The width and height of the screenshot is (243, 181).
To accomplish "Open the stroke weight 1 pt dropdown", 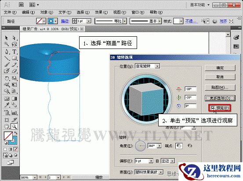I will 89,21.
